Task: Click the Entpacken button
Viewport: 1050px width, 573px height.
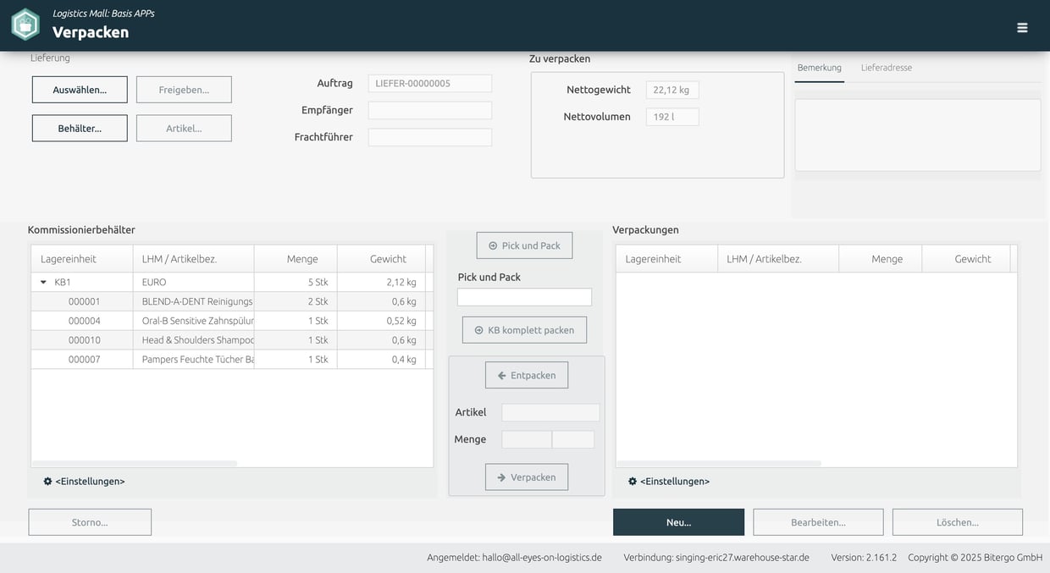Action: tap(527, 375)
